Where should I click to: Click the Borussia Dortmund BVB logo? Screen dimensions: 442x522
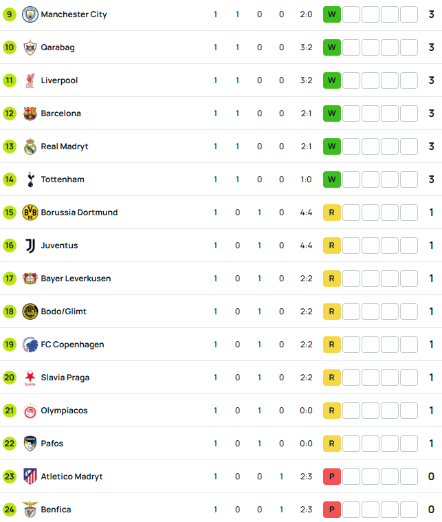pyautogui.click(x=30, y=213)
